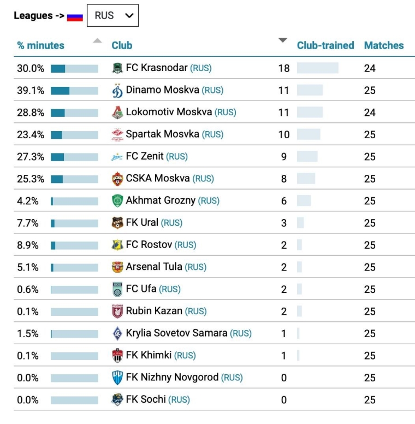The image size is (415, 424).
Task: Click the Club column header
Action: coord(122,46)
